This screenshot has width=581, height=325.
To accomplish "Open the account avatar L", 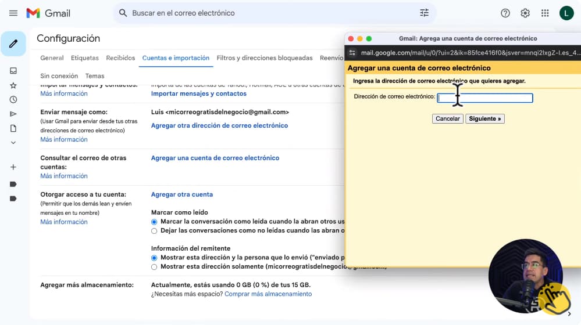I will (566, 13).
